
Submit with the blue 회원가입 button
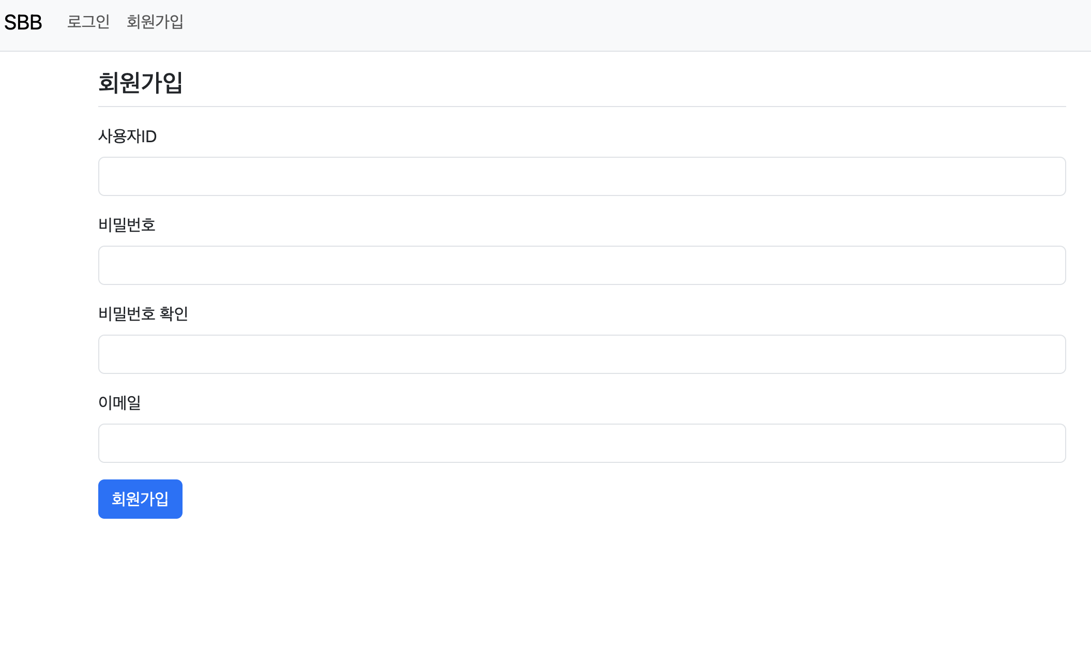(x=140, y=499)
